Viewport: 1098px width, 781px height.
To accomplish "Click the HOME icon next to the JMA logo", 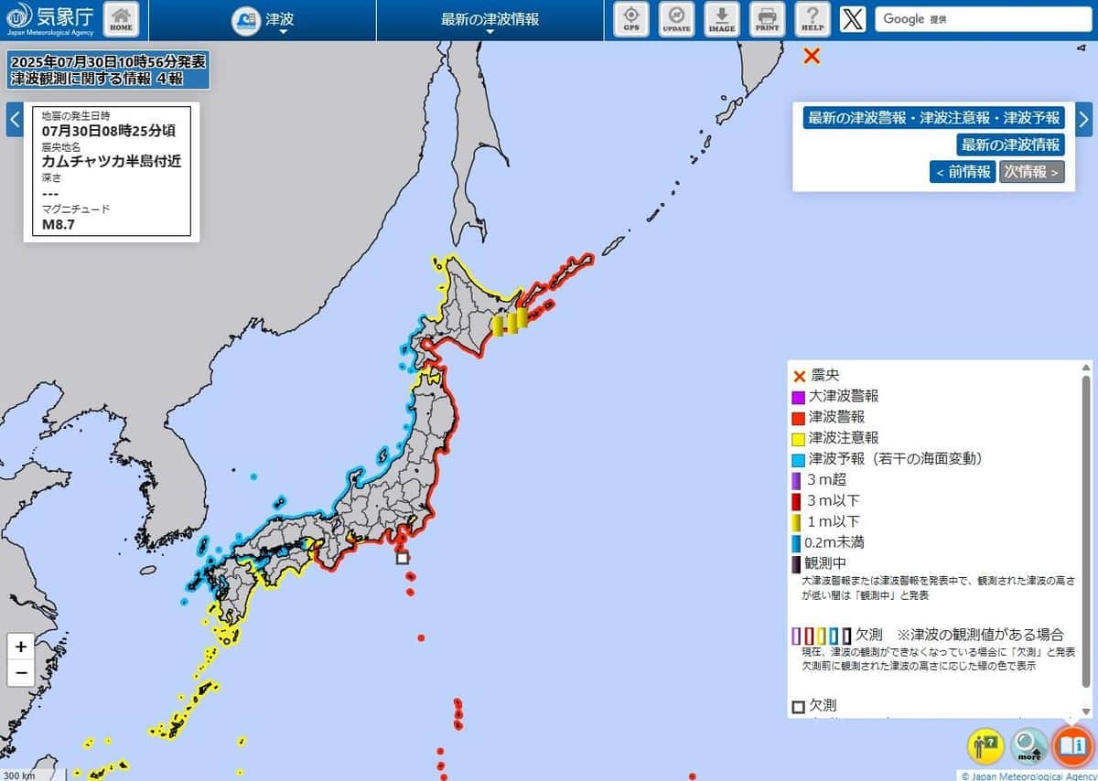I will (122, 16).
